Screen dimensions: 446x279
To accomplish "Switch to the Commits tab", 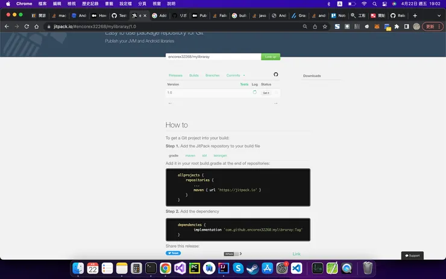I will pos(233,75).
